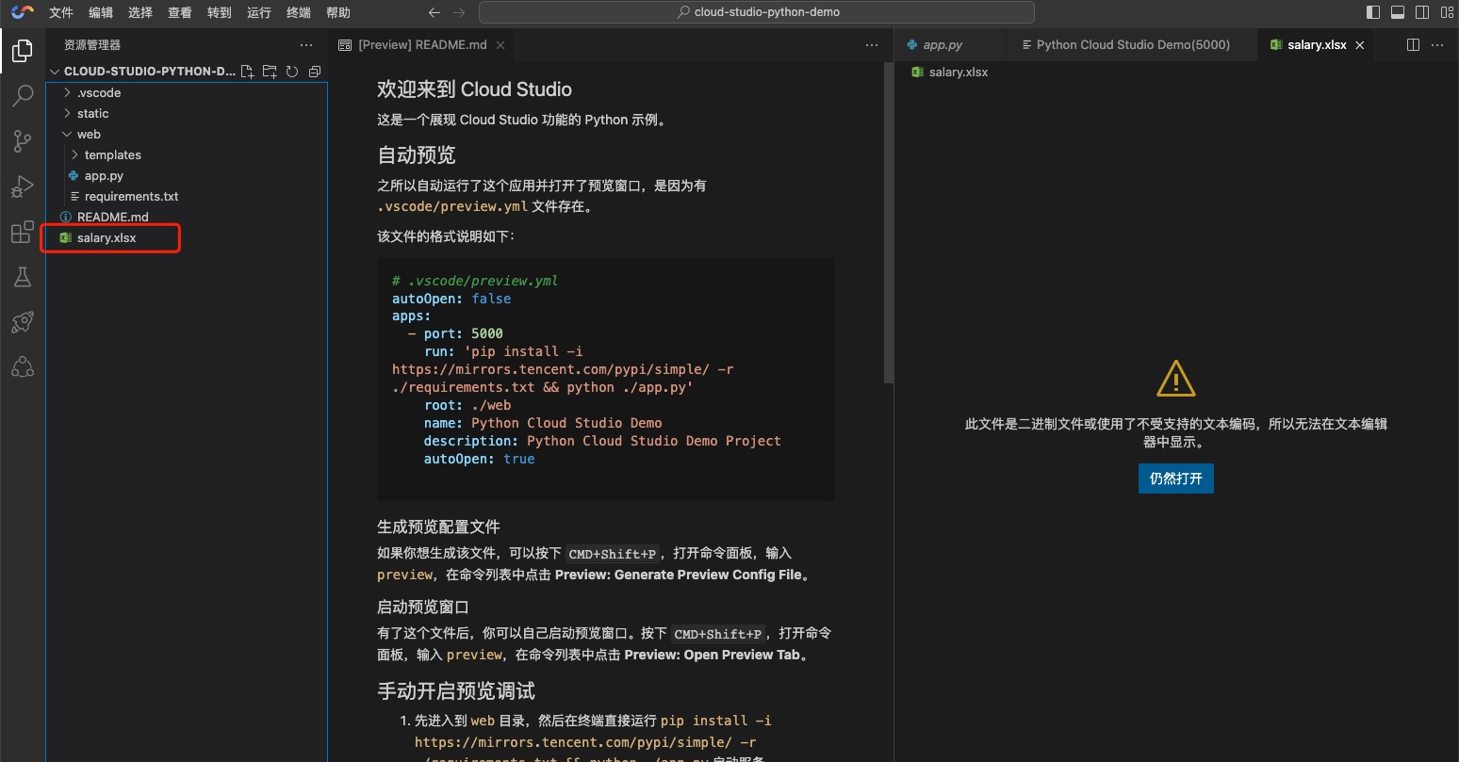1459x762 pixels.
Task: Click the README preview vertical scrollbar
Action: click(888, 223)
